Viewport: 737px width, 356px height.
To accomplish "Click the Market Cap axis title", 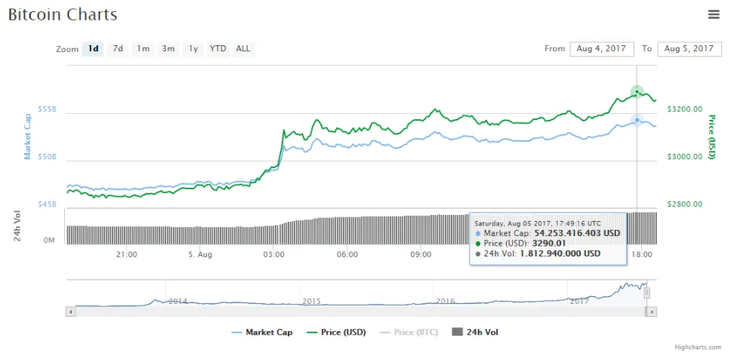I will (x=28, y=137).
